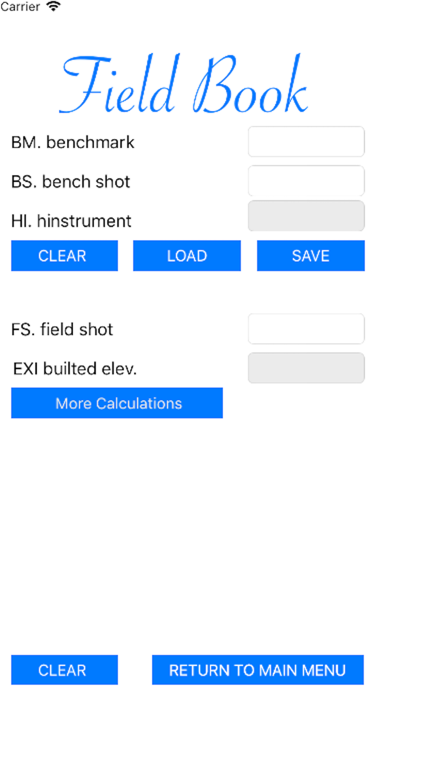Tap the bottom CLEAR button
The height and width of the screenshot is (773, 434).
click(x=64, y=670)
